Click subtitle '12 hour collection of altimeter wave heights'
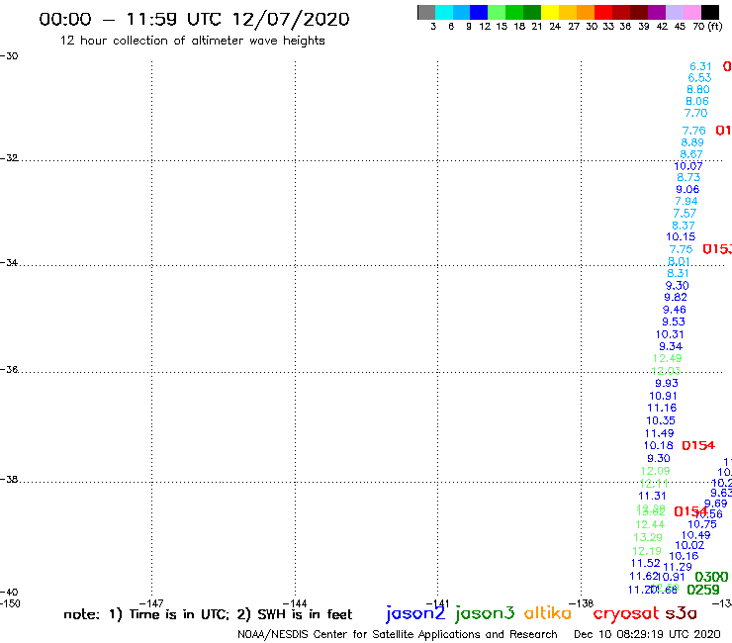The width and height of the screenshot is (732, 643). click(x=192, y=41)
